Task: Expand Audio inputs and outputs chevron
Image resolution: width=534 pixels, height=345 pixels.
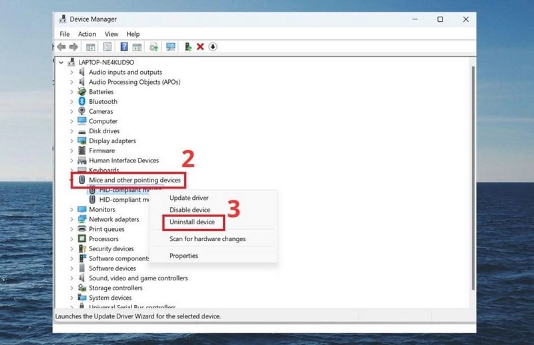Action: (71, 73)
